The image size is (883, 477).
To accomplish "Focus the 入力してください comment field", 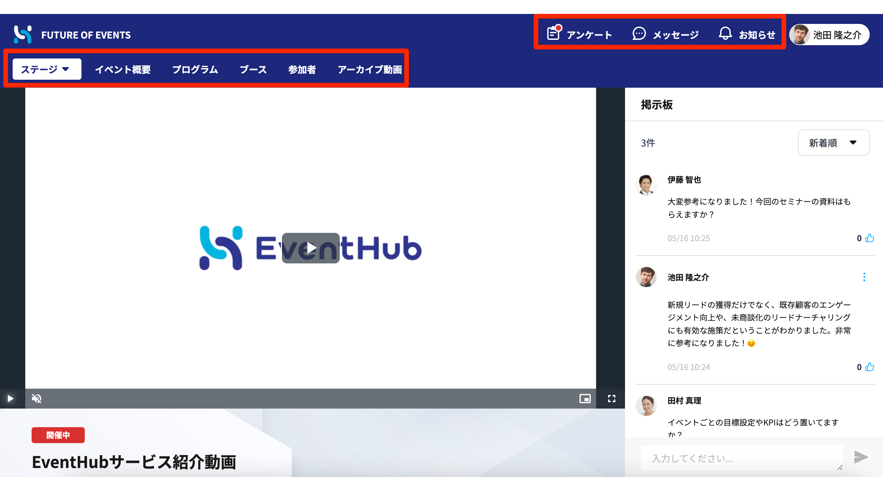I will 742,458.
